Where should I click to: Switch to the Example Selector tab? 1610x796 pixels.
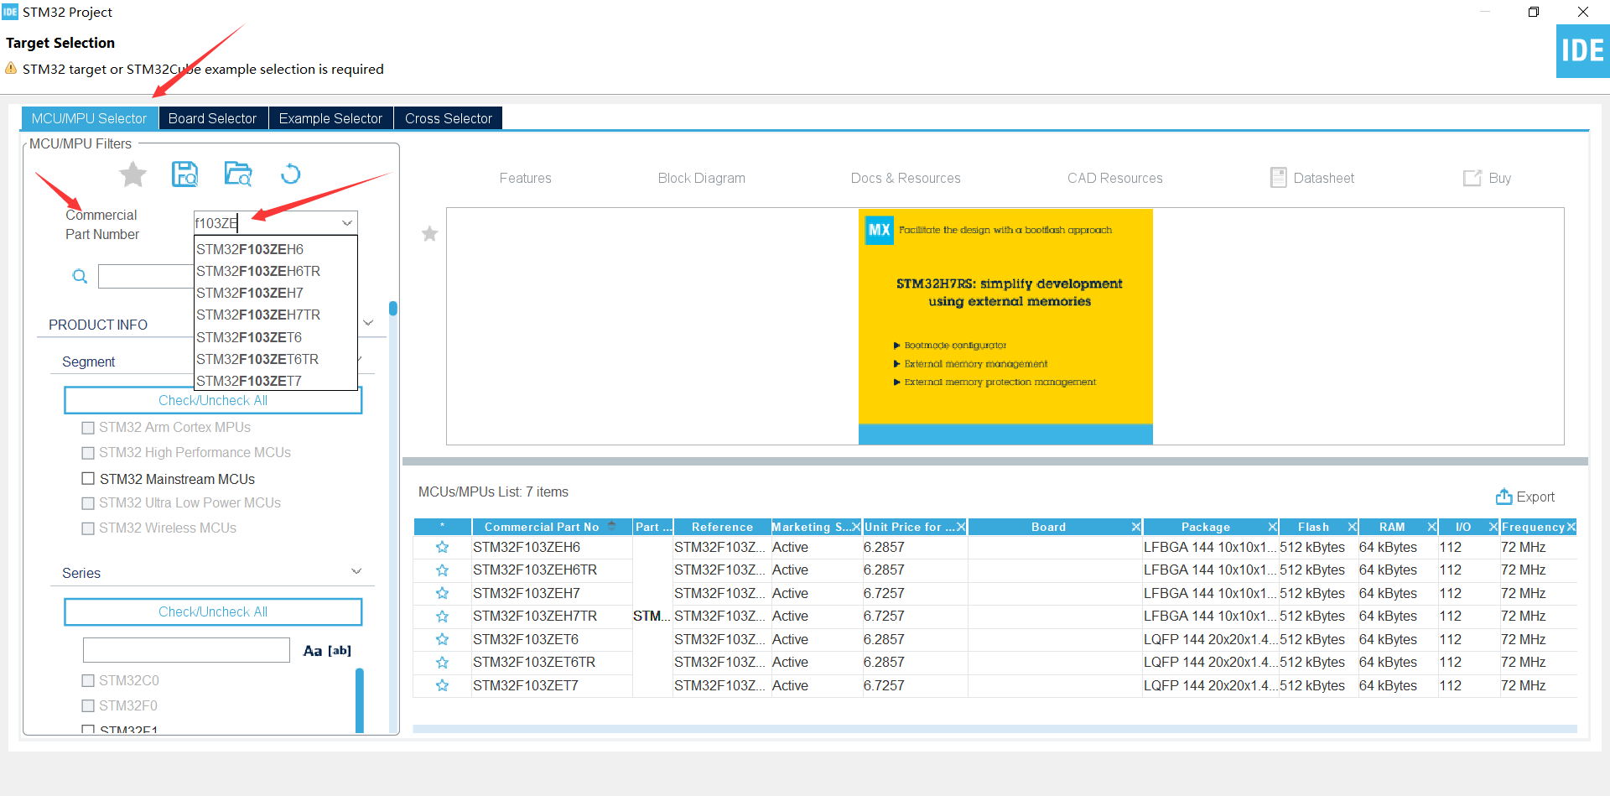pyautogui.click(x=330, y=118)
